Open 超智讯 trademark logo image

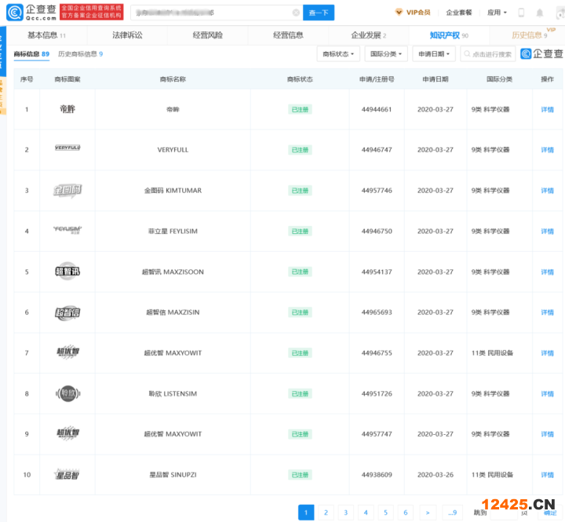click(x=67, y=271)
